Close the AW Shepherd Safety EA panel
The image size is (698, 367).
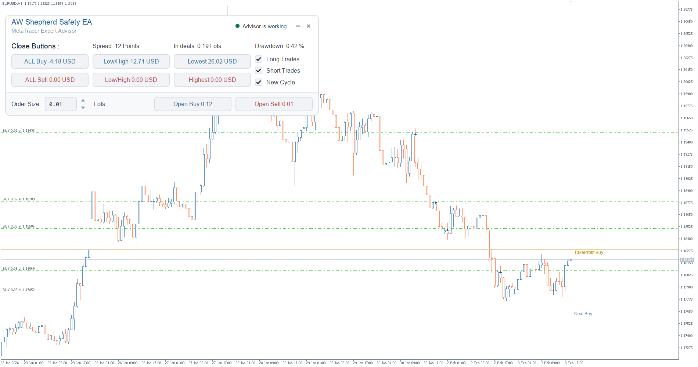tap(309, 26)
